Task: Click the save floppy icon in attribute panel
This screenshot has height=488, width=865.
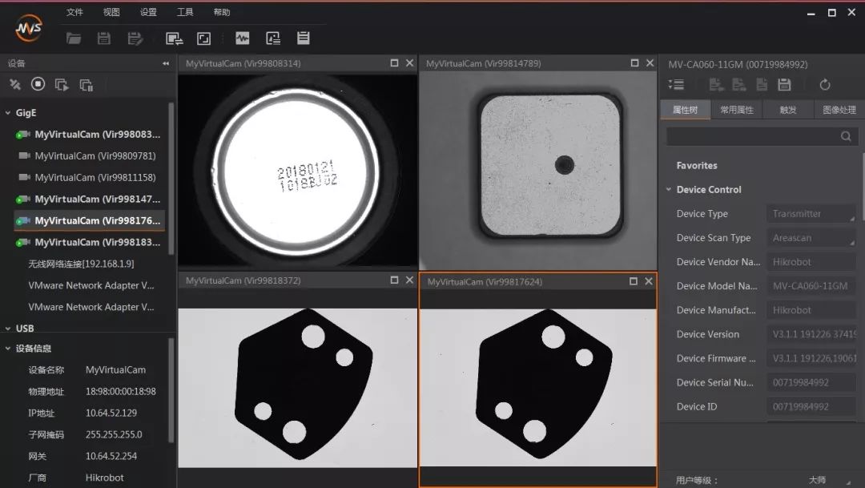Action: tap(784, 85)
